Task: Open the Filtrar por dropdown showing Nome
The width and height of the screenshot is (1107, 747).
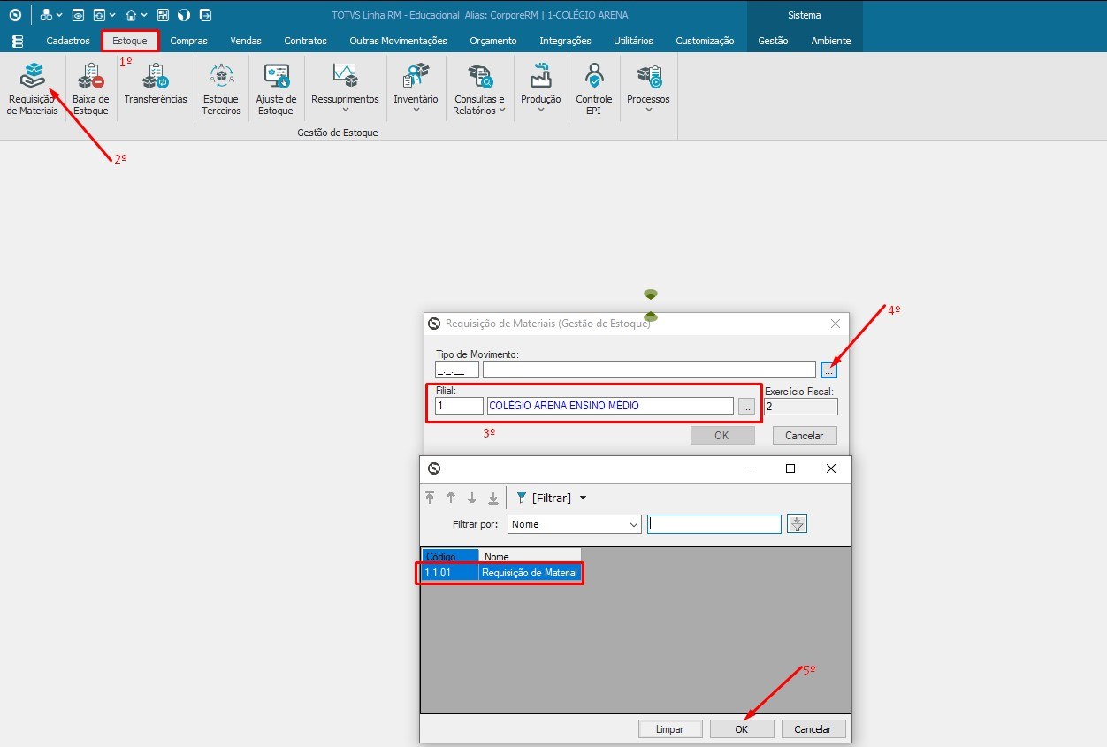Action: pyautogui.click(x=574, y=523)
